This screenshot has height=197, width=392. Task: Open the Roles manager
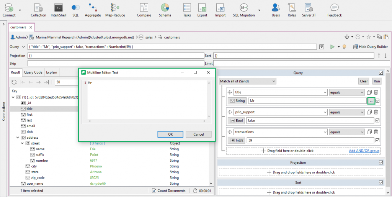(292, 10)
